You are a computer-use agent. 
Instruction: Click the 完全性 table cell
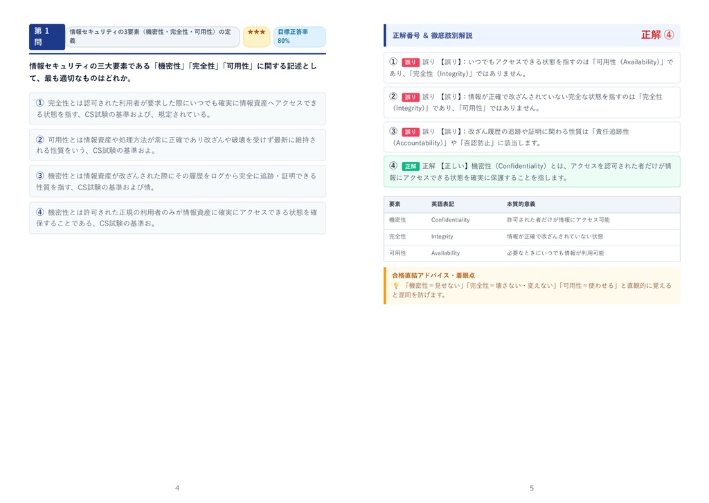point(397,237)
